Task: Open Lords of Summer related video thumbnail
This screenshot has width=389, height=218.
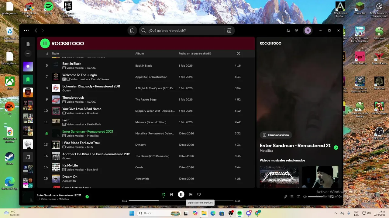Action: (279, 176)
